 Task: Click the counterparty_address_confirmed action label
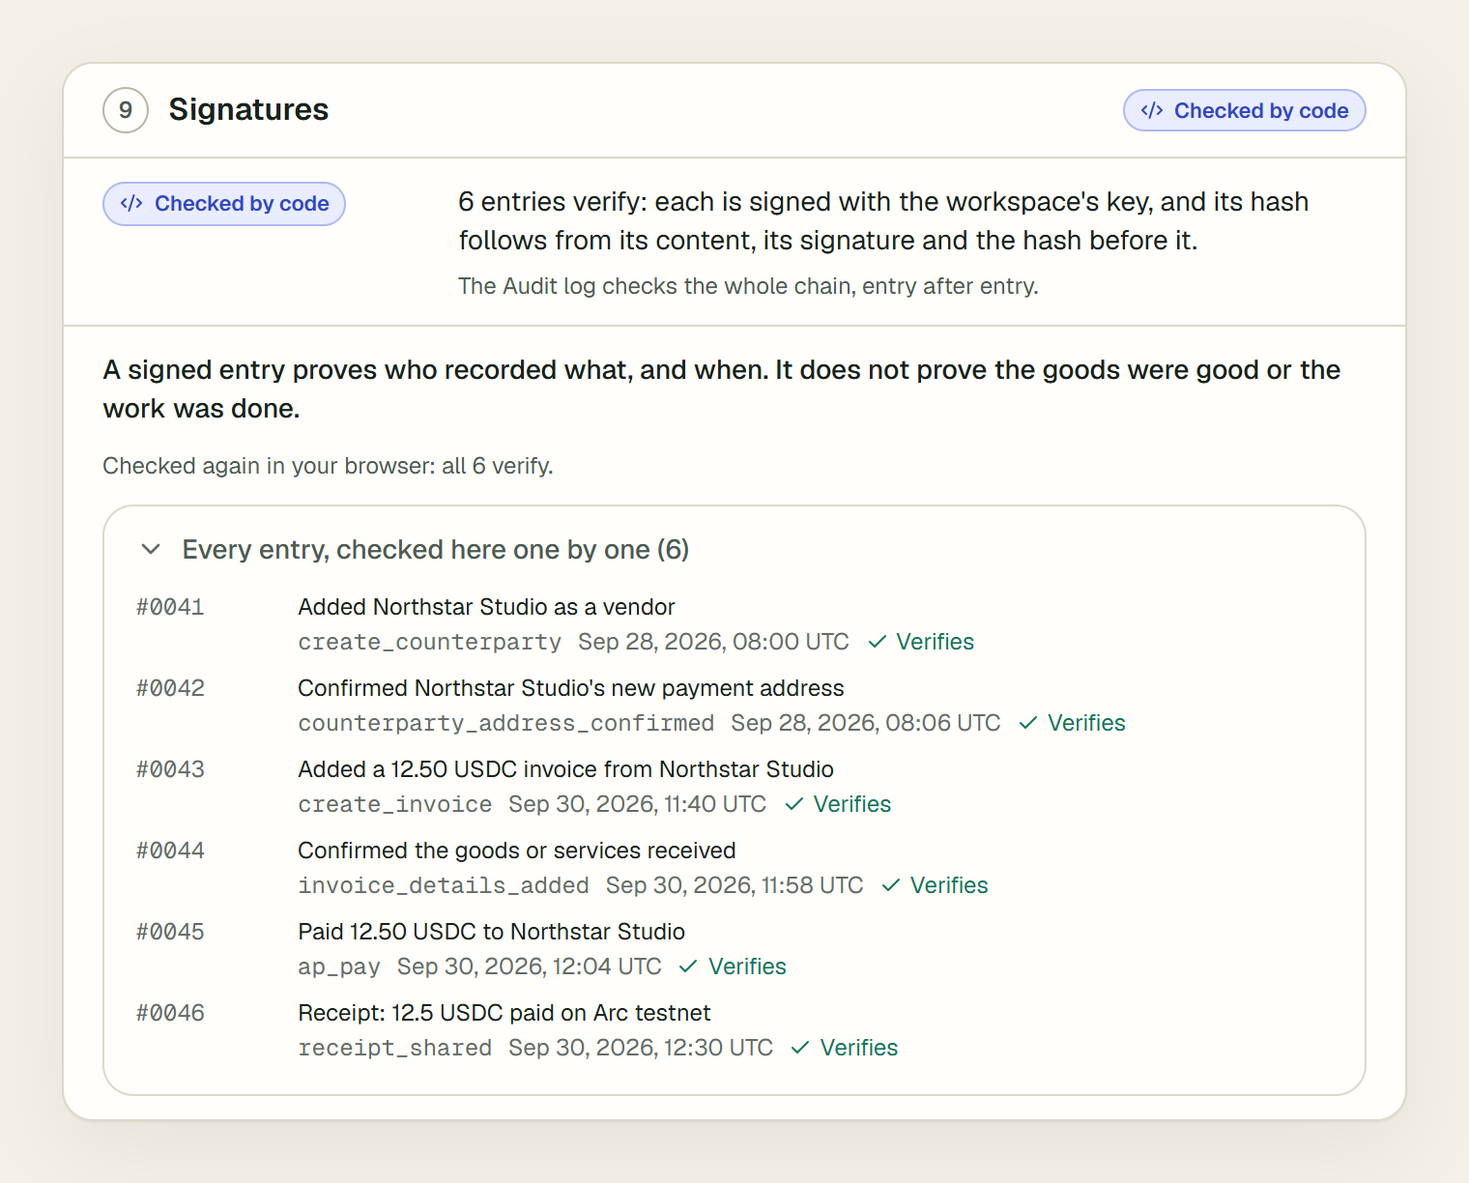(x=506, y=723)
